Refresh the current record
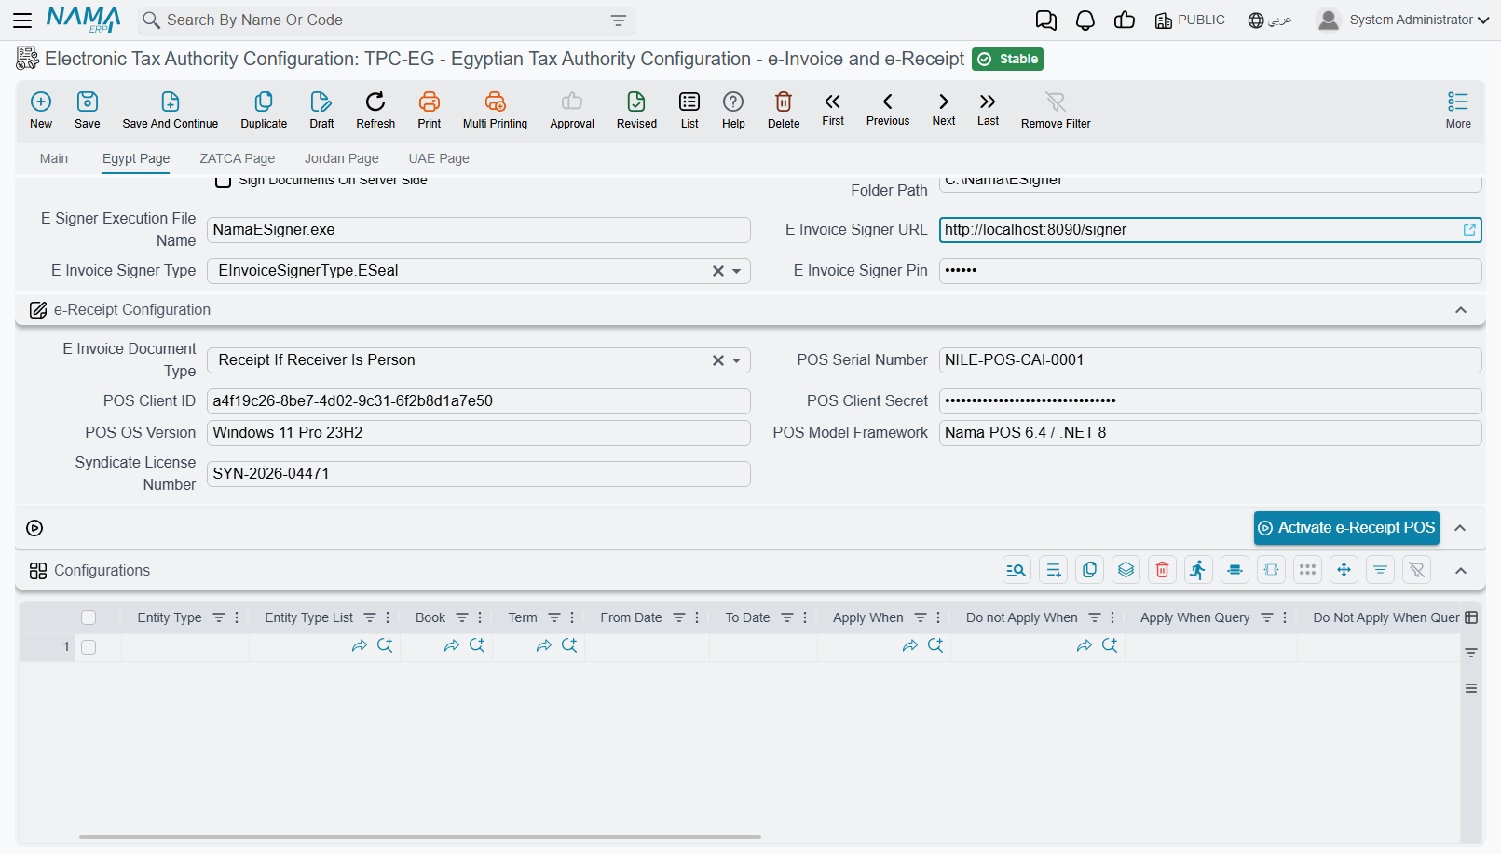This screenshot has width=1501, height=854. [375, 110]
